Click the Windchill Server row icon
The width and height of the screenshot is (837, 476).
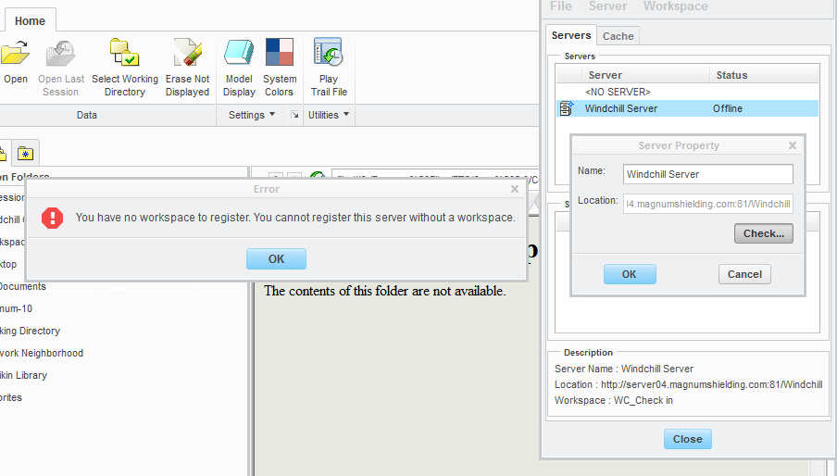(x=566, y=108)
